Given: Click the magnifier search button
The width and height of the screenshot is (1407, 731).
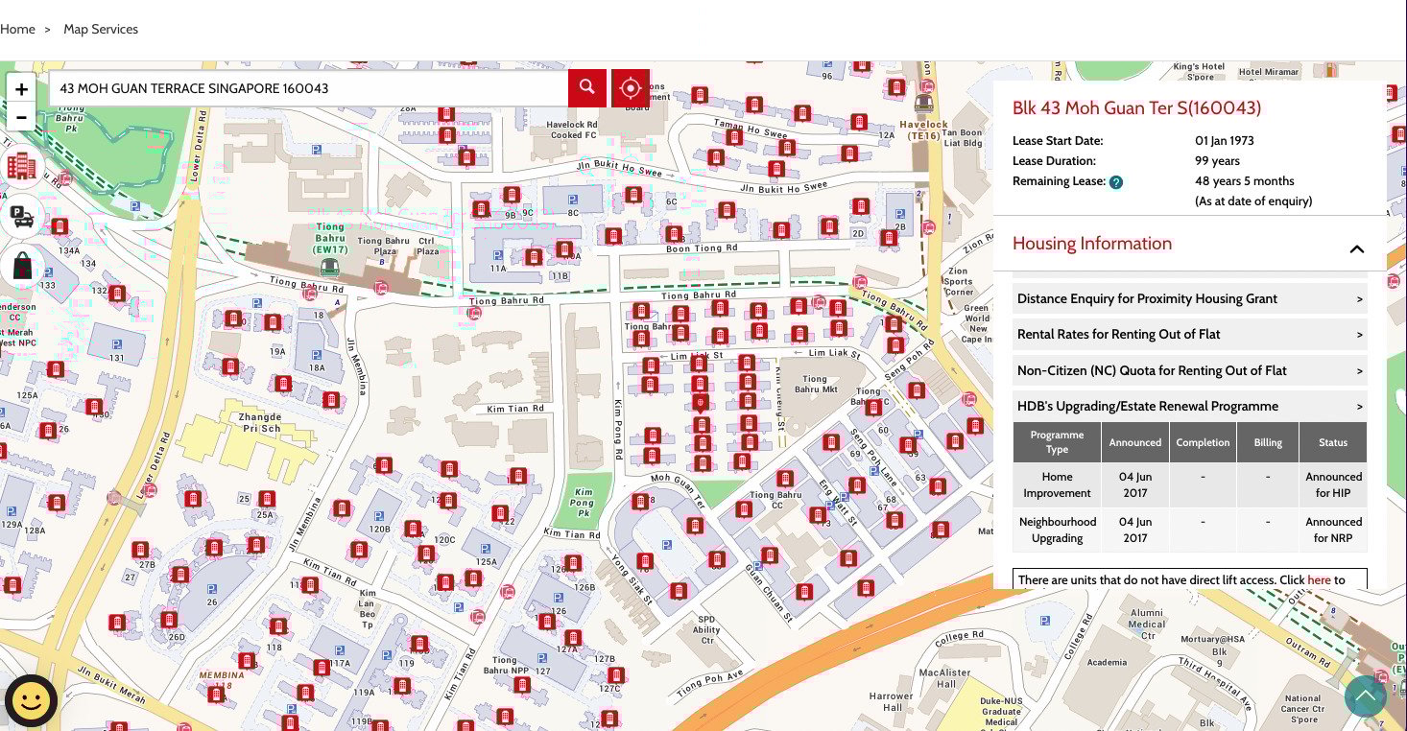Looking at the screenshot, I should [x=587, y=88].
